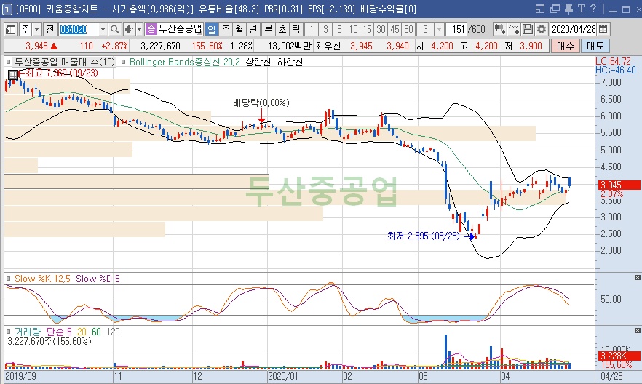642x384 pixels.
Task: Select 초 second chart period
Action: [282, 29]
